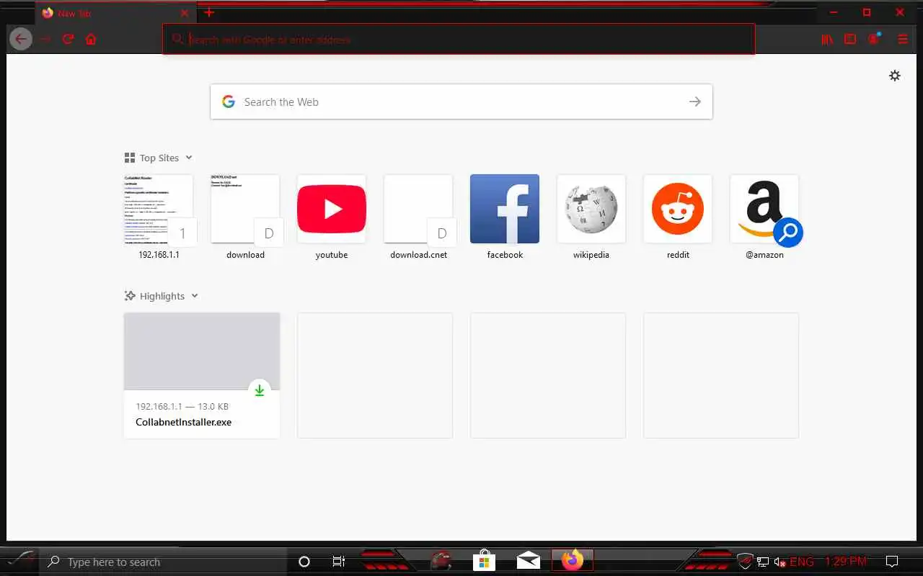Viewport: 923px width, 576px height.
Task: Open the Wikipedia top site
Action: click(591, 217)
